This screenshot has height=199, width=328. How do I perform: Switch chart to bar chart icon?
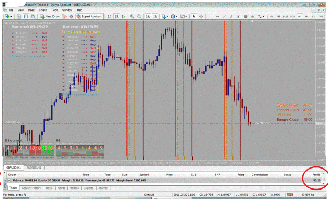pos(109,16)
